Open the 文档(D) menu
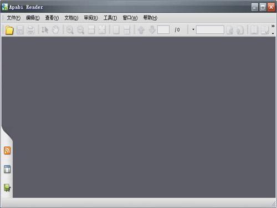The height and width of the screenshot is (208, 277). (x=71, y=18)
